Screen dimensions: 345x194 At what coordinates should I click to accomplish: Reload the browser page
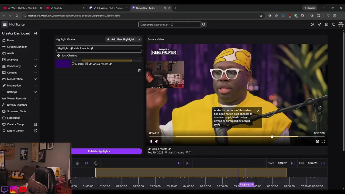(17, 16)
